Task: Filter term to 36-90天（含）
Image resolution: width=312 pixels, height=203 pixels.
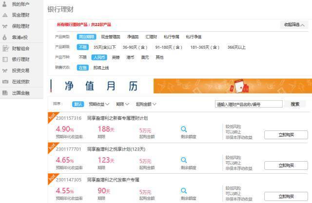Action: pyautogui.click(x=135, y=47)
